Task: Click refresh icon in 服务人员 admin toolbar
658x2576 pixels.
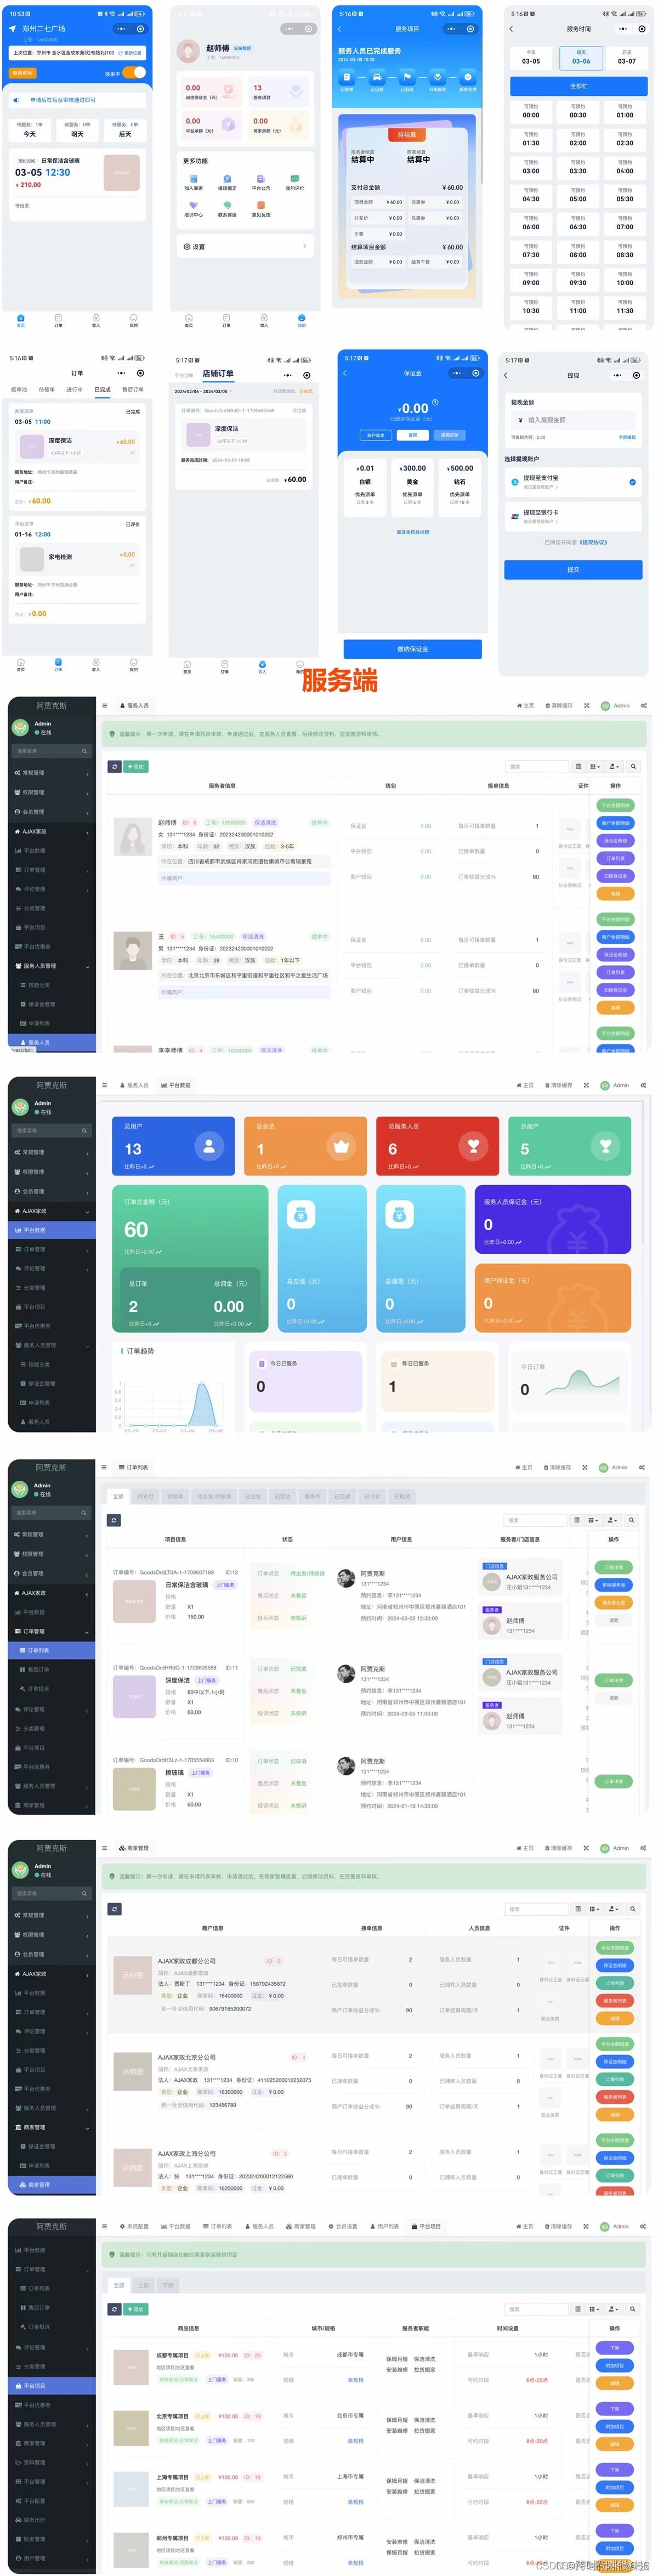Action: point(115,766)
